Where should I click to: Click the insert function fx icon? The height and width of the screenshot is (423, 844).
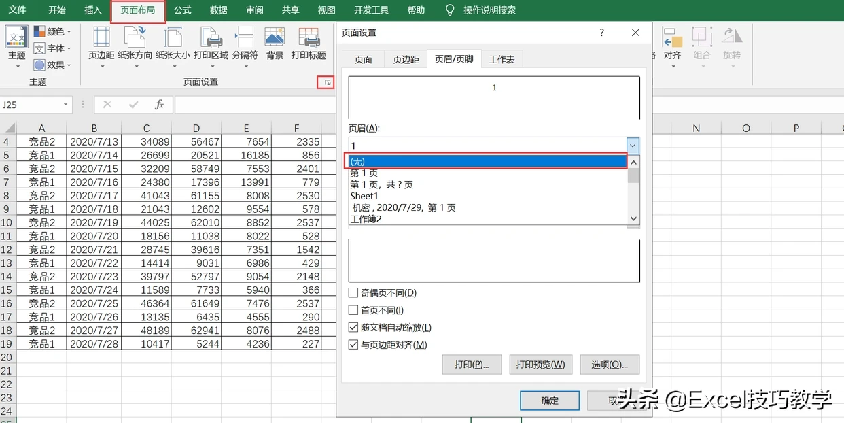[159, 105]
